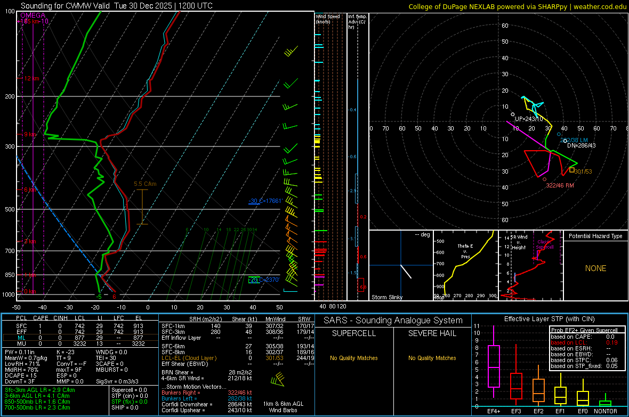The height and width of the screenshot is (417, 629).
Task: Click the 'Effective Layer STP (with CIN)' title
Action: 550,319
